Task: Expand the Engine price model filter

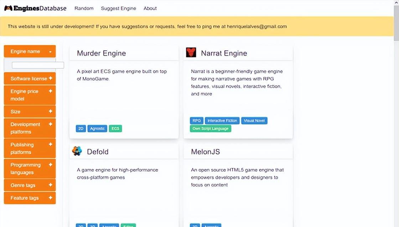Action: pyautogui.click(x=30, y=95)
